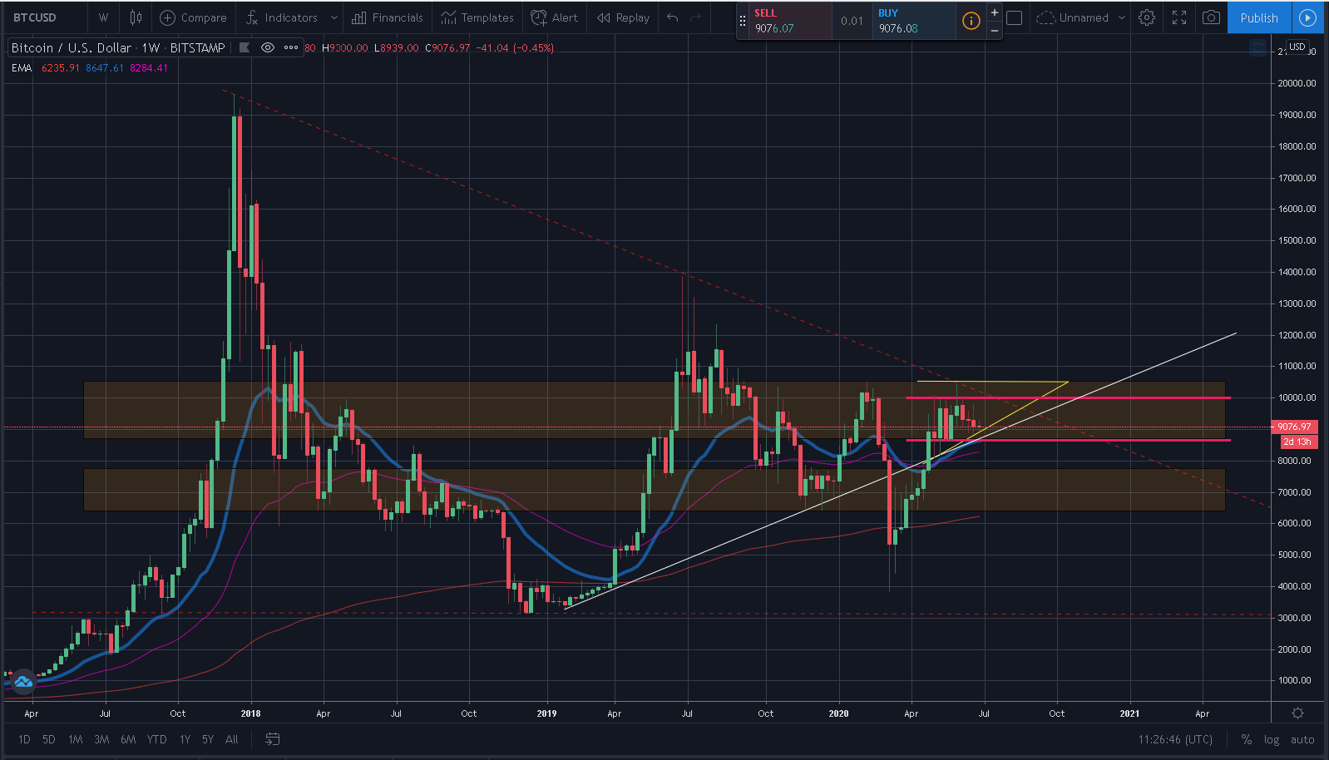Toggle auto scale

pyautogui.click(x=1302, y=739)
